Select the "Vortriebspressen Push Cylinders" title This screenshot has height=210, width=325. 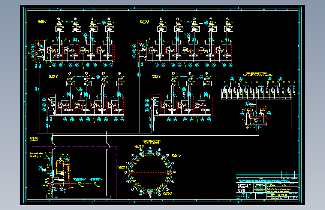tap(151, 142)
